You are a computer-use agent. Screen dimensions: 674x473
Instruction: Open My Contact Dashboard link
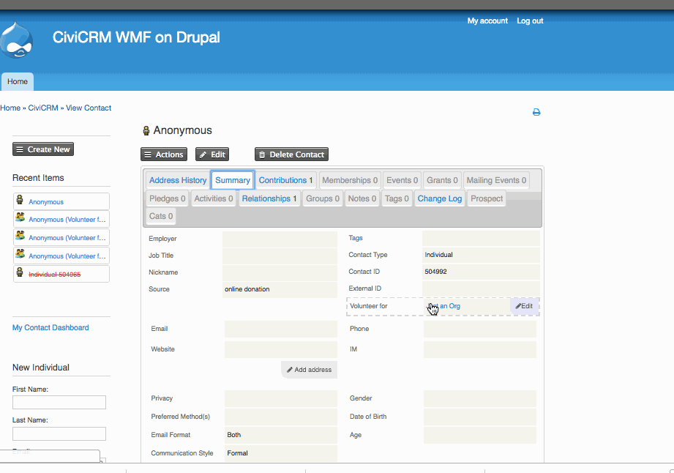click(50, 328)
